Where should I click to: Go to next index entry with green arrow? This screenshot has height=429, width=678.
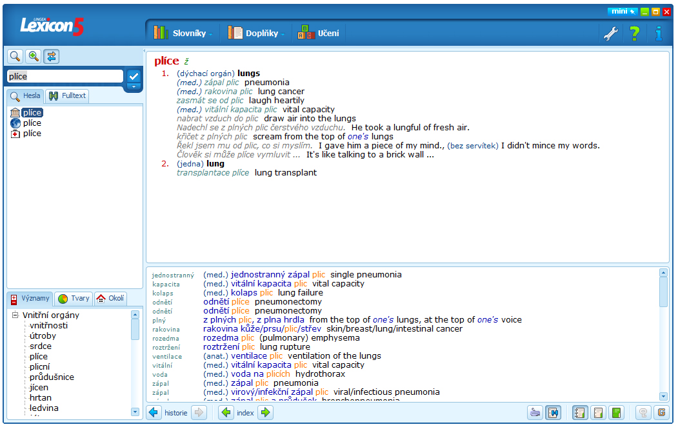264,413
